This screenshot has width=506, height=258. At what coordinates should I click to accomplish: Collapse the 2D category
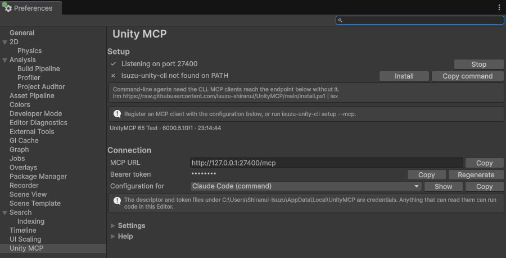[x=5, y=42]
